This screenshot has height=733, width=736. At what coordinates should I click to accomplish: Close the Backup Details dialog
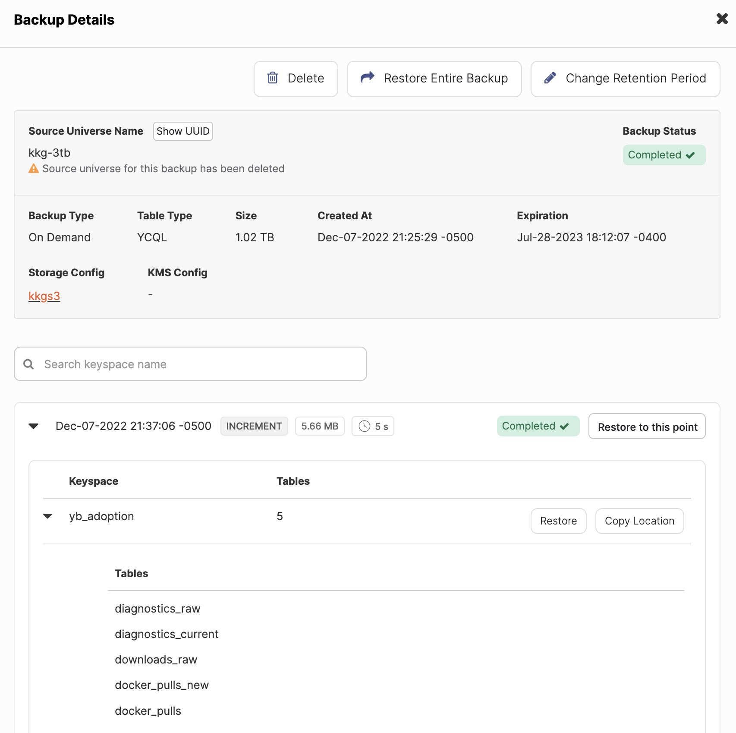(722, 19)
